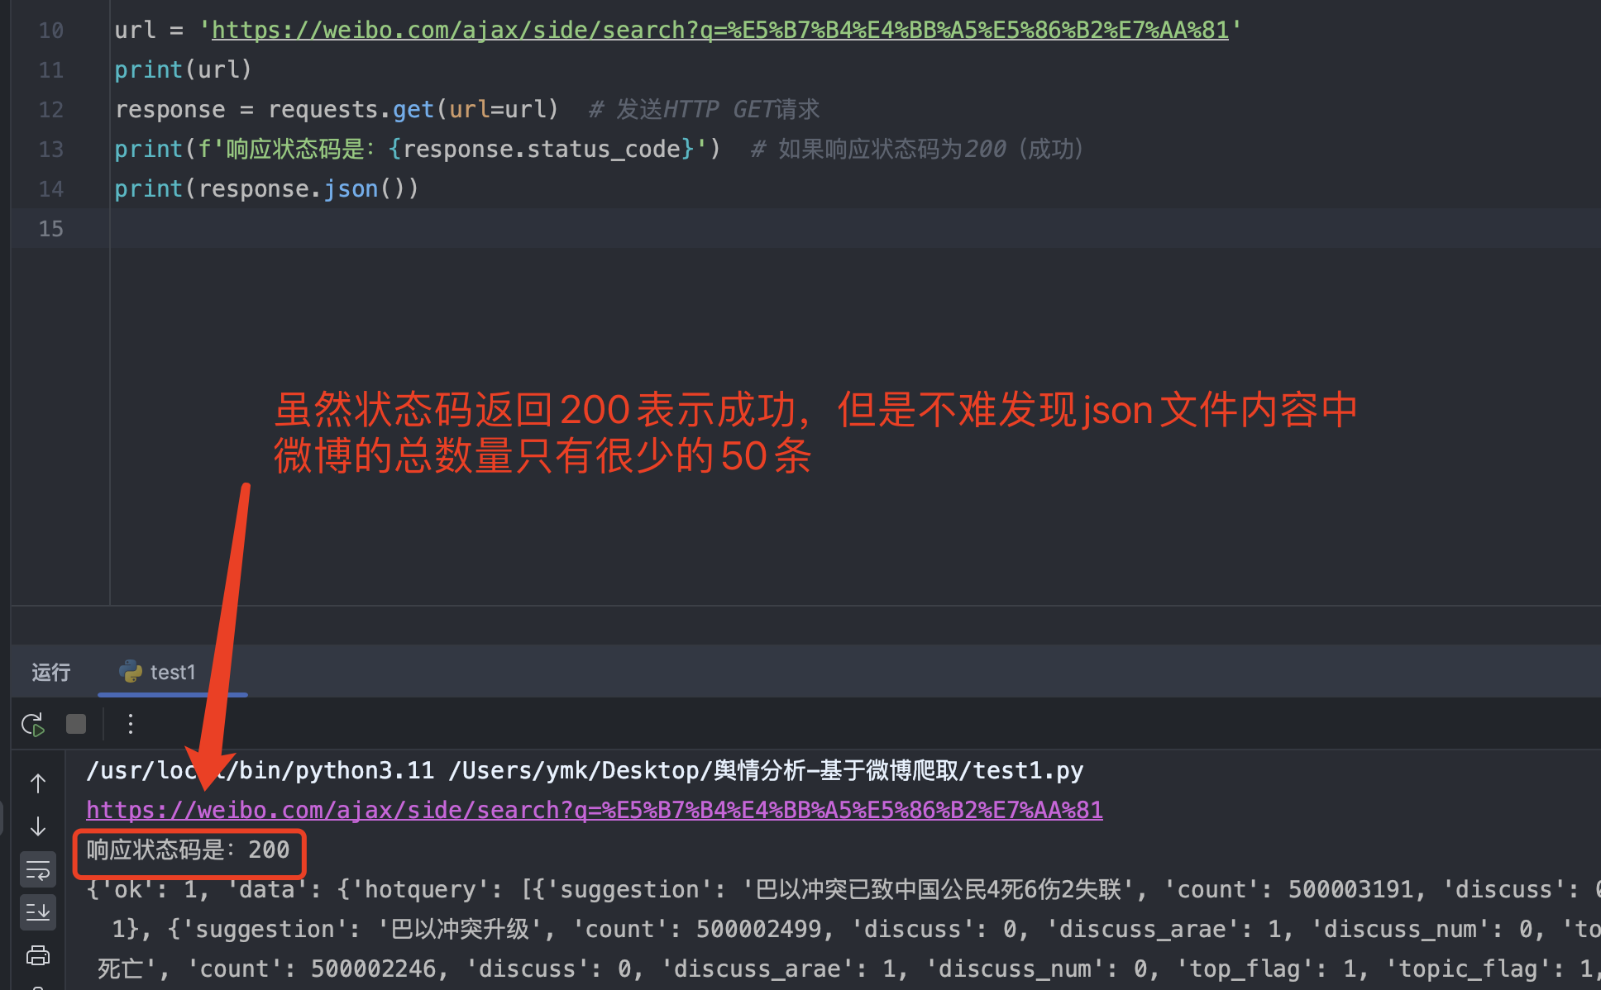Screen dimensions: 1601x990
Task: Click the Python icon on the test1 tab
Action: 131,672
